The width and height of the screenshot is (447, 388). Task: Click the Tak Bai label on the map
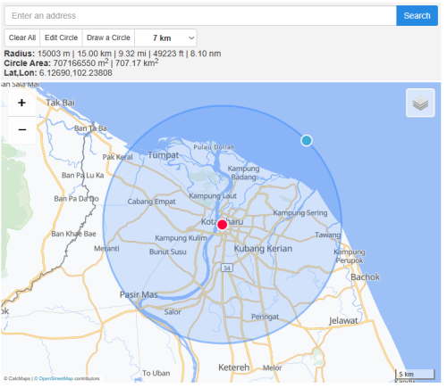click(60, 103)
